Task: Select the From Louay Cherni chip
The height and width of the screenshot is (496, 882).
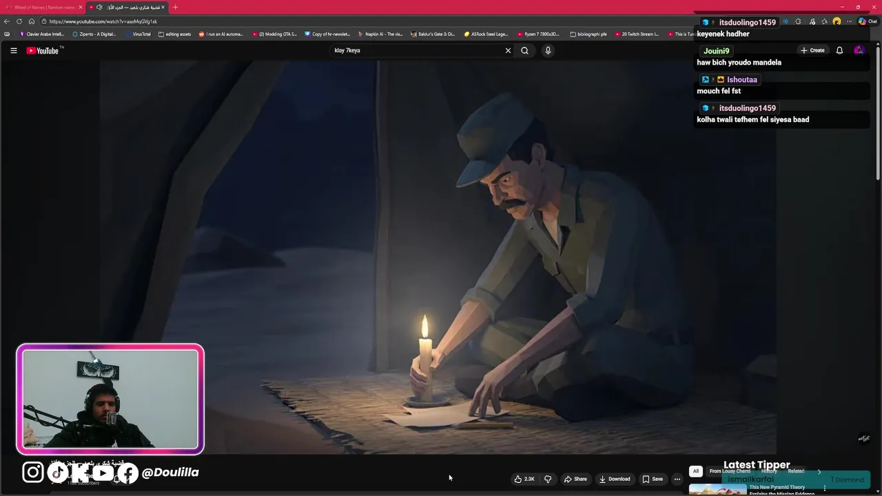Action: point(730,471)
